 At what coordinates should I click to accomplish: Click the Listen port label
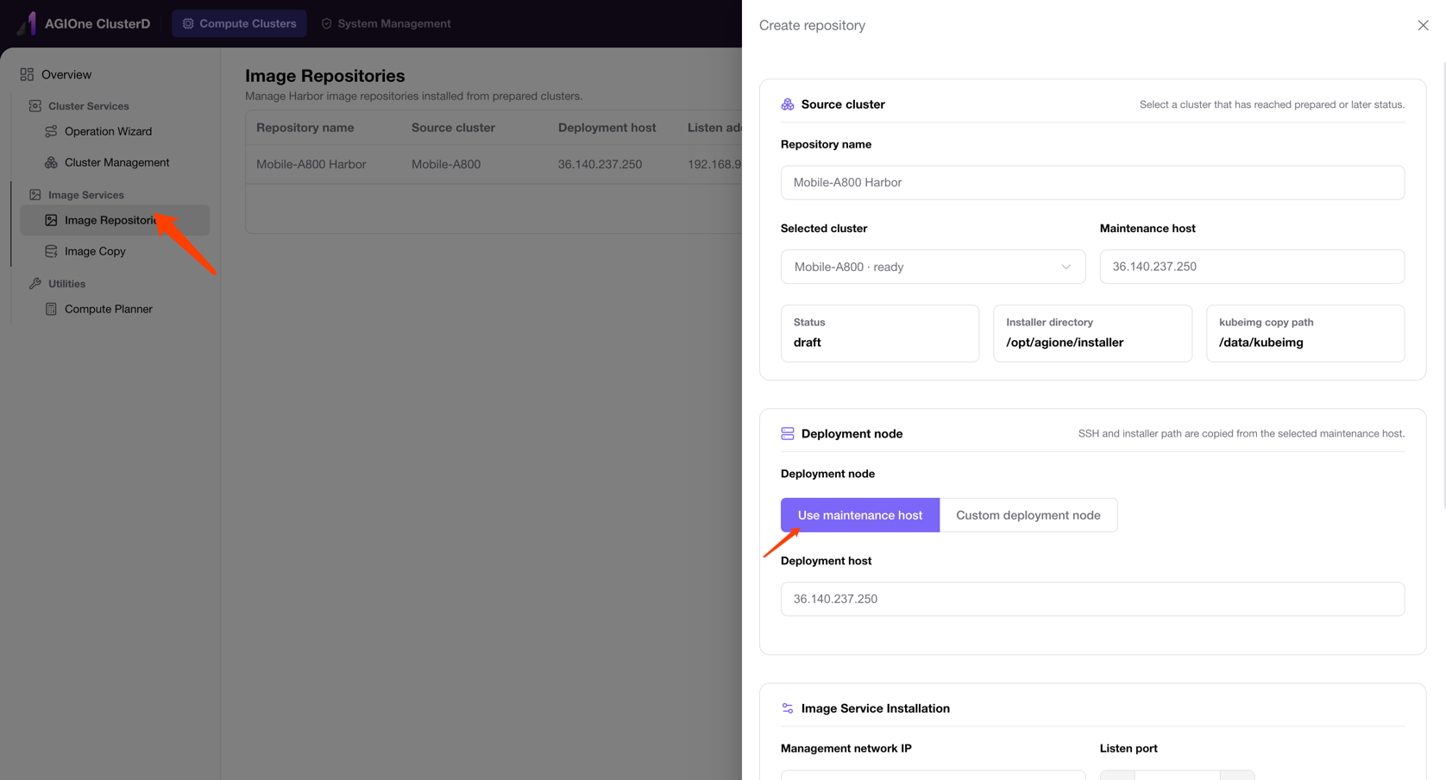click(x=1129, y=748)
